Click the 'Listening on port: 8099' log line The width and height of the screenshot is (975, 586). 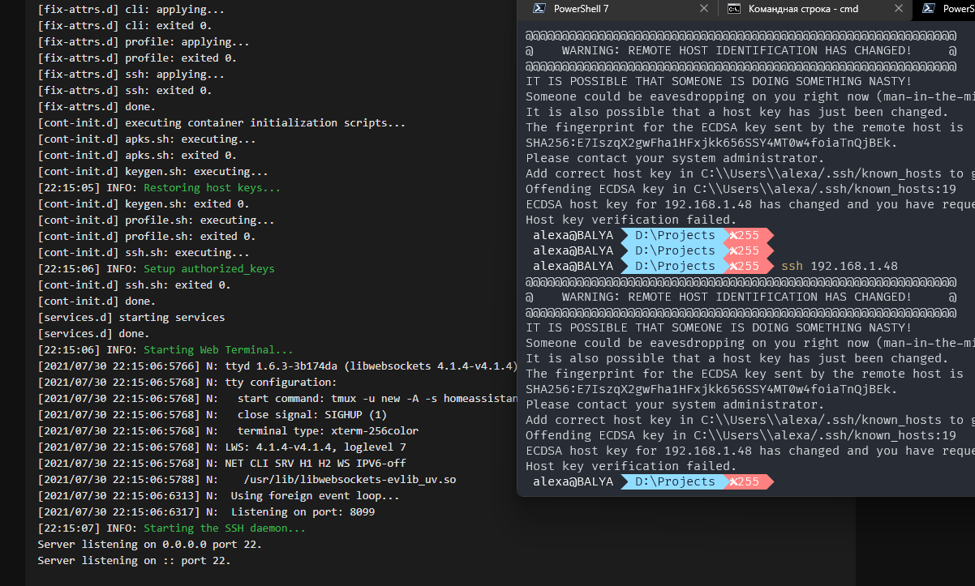302,512
